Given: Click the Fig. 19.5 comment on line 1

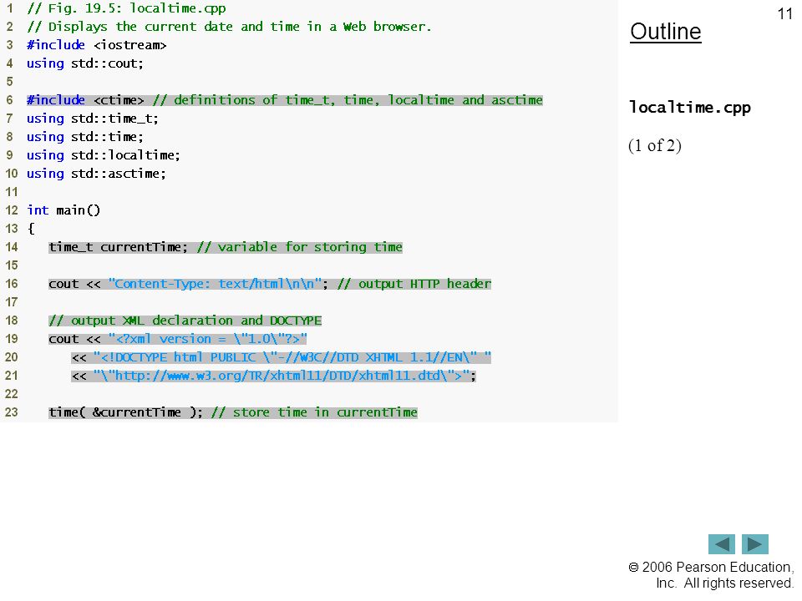Looking at the screenshot, I should (126, 8).
